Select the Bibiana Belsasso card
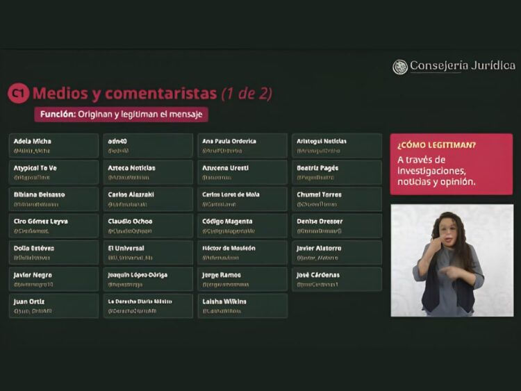Image resolution: width=521 pixels, height=391 pixels. click(x=53, y=199)
